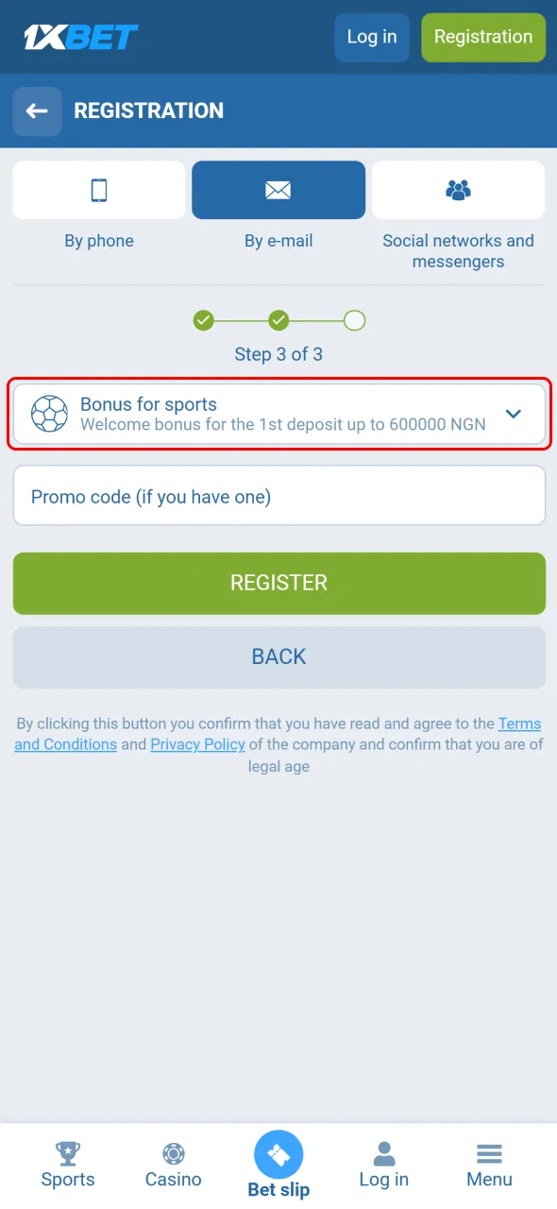Open the Sports trophy icon in bottom bar
Image resolution: width=557 pixels, height=1209 pixels.
point(67,1153)
